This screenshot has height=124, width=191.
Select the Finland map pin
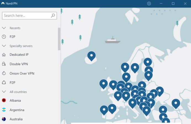148,62
